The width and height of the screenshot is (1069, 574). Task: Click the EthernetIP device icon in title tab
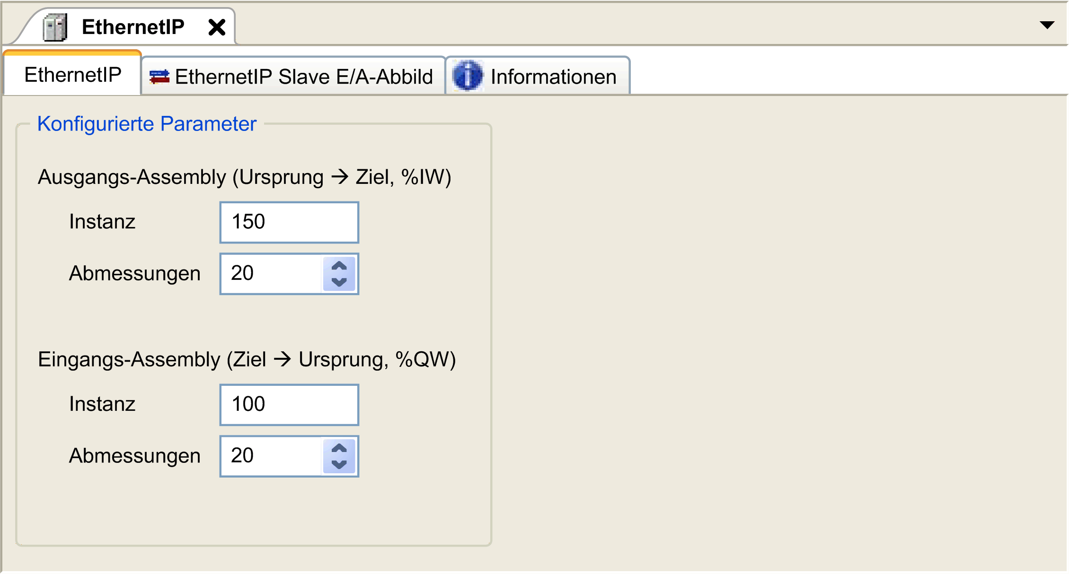click(x=55, y=27)
